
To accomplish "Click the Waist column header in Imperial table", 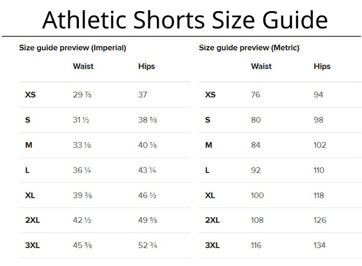I will coord(83,66).
